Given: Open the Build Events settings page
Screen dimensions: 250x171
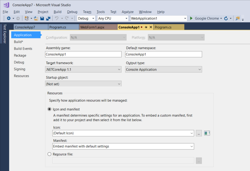Looking at the screenshot, I should [23, 49].
